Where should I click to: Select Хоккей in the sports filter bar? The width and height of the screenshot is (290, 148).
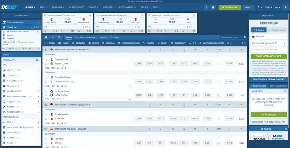click(94, 43)
